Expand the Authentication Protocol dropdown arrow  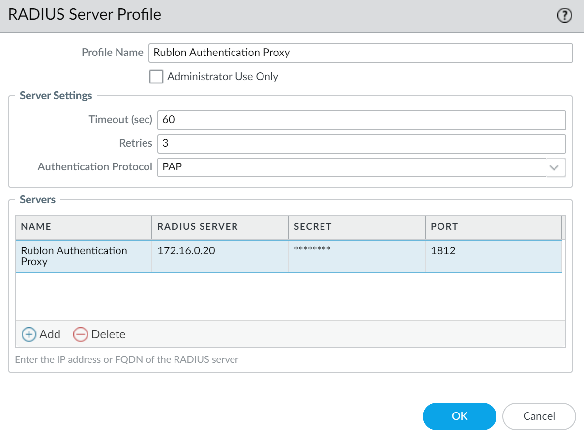tap(555, 167)
